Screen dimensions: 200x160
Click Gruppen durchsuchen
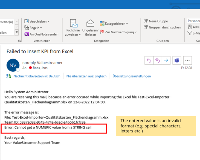point(162,27)
